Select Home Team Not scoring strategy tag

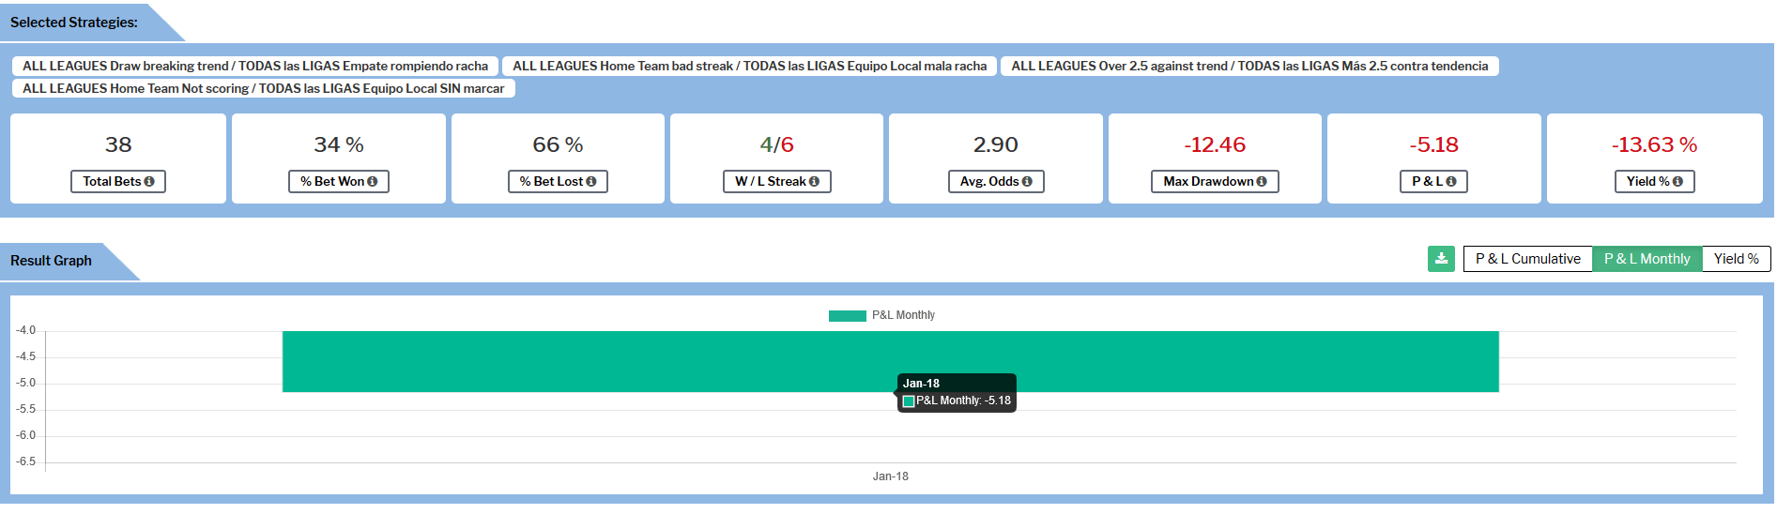click(263, 88)
